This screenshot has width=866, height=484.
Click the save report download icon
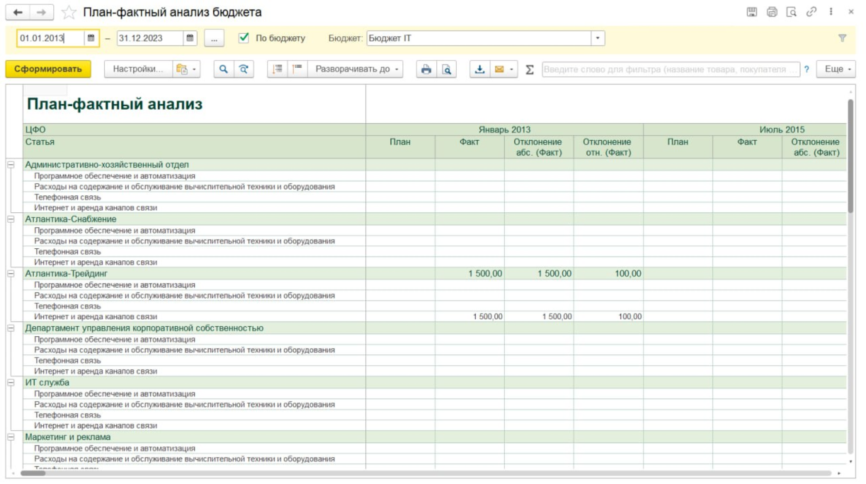[x=480, y=69]
